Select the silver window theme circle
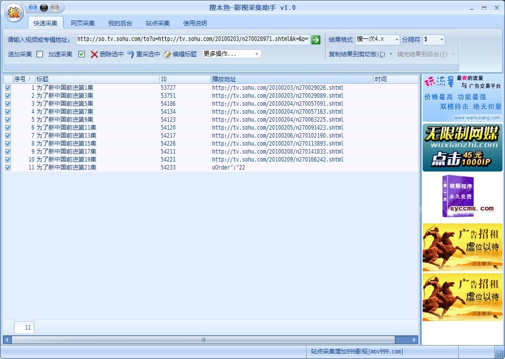The height and width of the screenshot is (359, 505). point(53,7)
